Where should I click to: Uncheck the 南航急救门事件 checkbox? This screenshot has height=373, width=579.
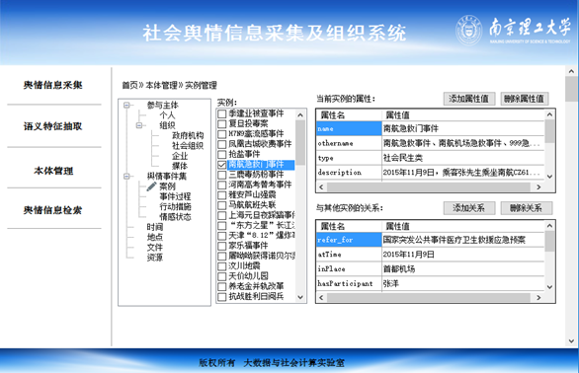coord(222,165)
